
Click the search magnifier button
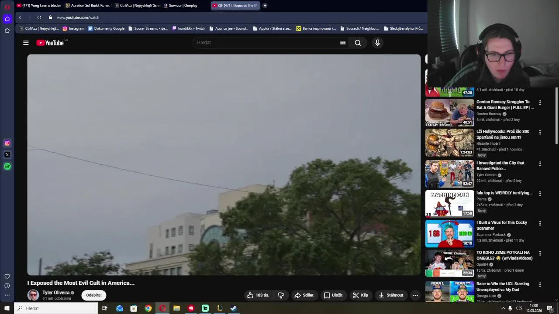[358, 43]
